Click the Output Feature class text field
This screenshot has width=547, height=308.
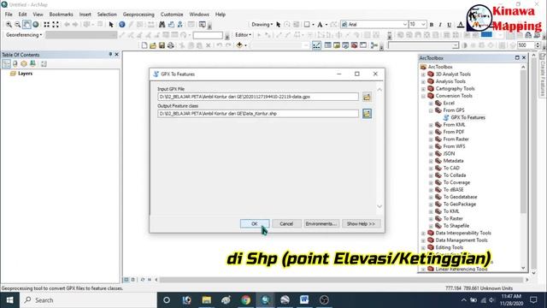[x=258, y=114]
